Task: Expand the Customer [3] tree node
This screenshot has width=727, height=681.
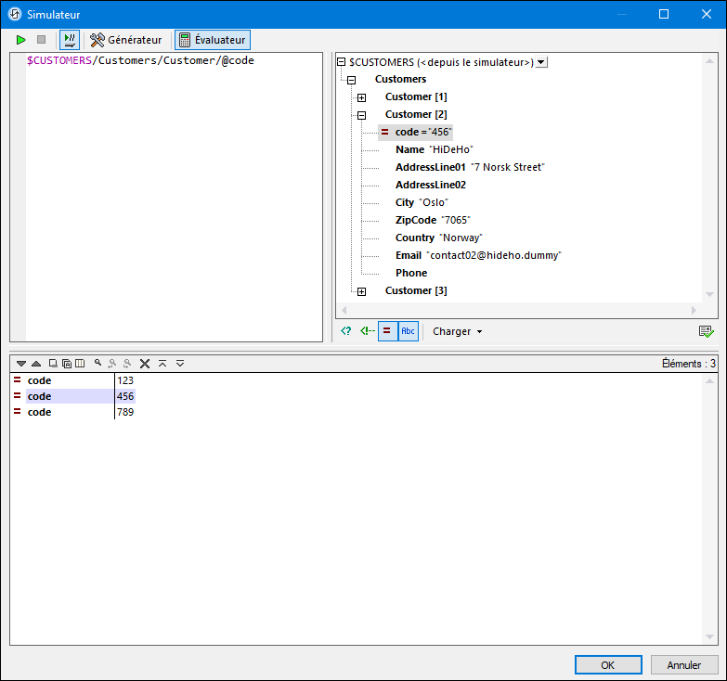Action: pos(361,291)
